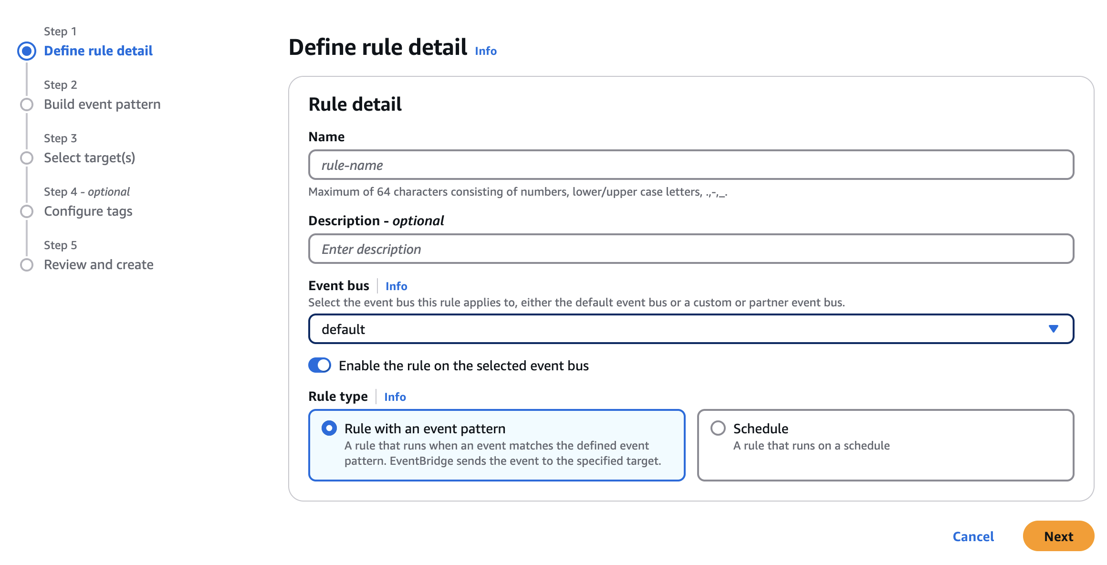Open the Event bus dropdown arrow

1053,329
